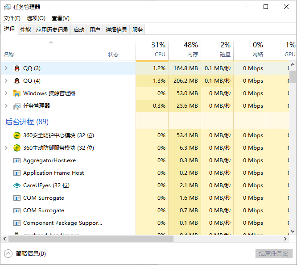Screen dimensions: 297x265
Task: Collapse details with 简略信息 arrow icon
Action: point(8,254)
